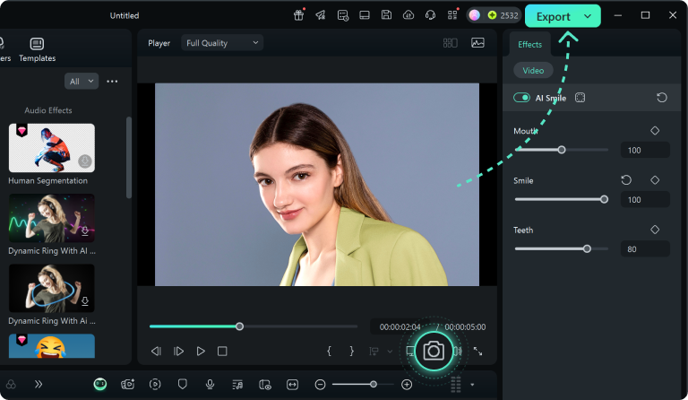The height and width of the screenshot is (400, 688).
Task: Click the paper plane share icon
Action: (321, 15)
